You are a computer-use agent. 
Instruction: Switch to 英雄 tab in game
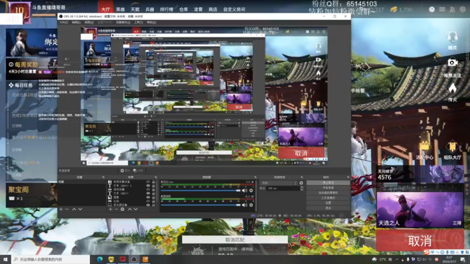[120, 9]
